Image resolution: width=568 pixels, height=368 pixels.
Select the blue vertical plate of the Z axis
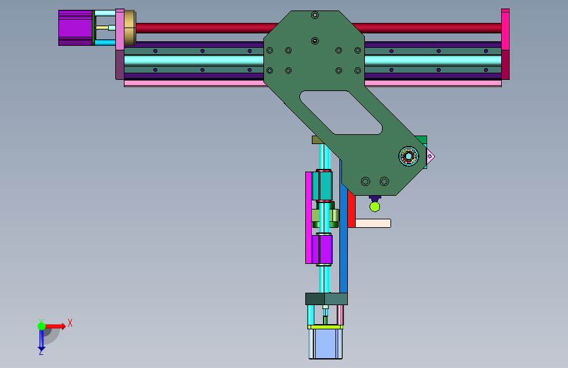tap(343, 232)
